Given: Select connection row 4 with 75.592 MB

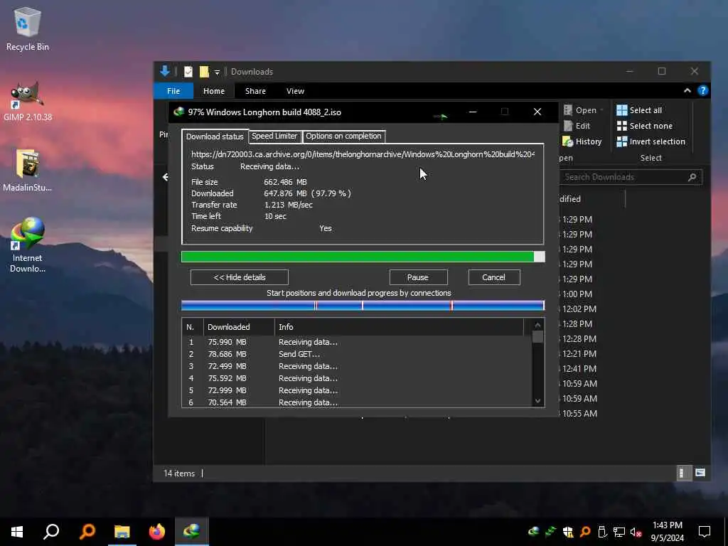Looking at the screenshot, I should (x=357, y=378).
